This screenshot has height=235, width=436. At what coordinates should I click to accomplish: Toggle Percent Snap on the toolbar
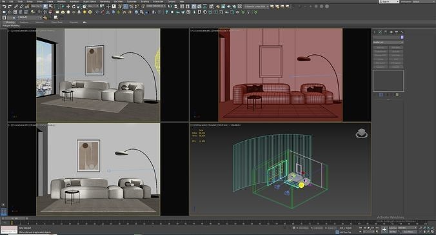pyautogui.click(x=131, y=6)
